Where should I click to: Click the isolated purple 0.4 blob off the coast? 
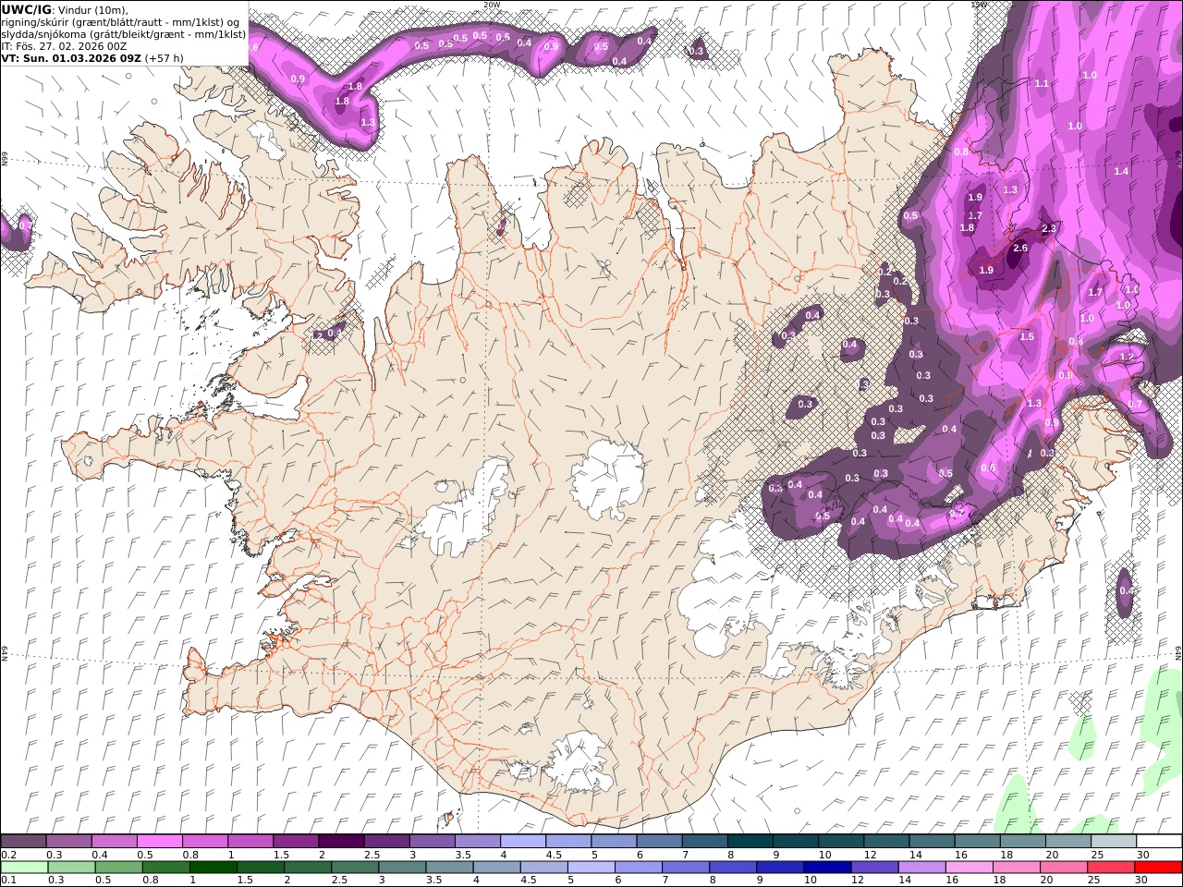click(x=1125, y=589)
